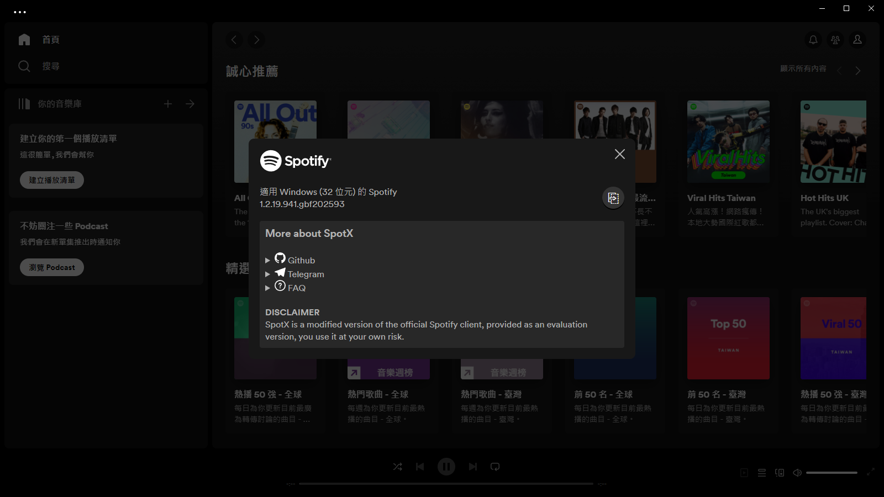
Task: Click the Github octocat icon
Action: (x=280, y=258)
